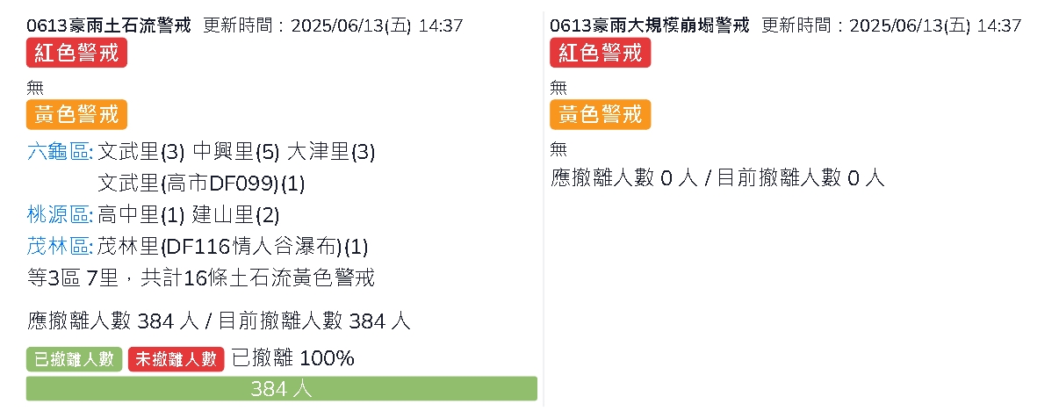Click 中興里(5) village entry
1059x418 pixels.
pos(236,152)
